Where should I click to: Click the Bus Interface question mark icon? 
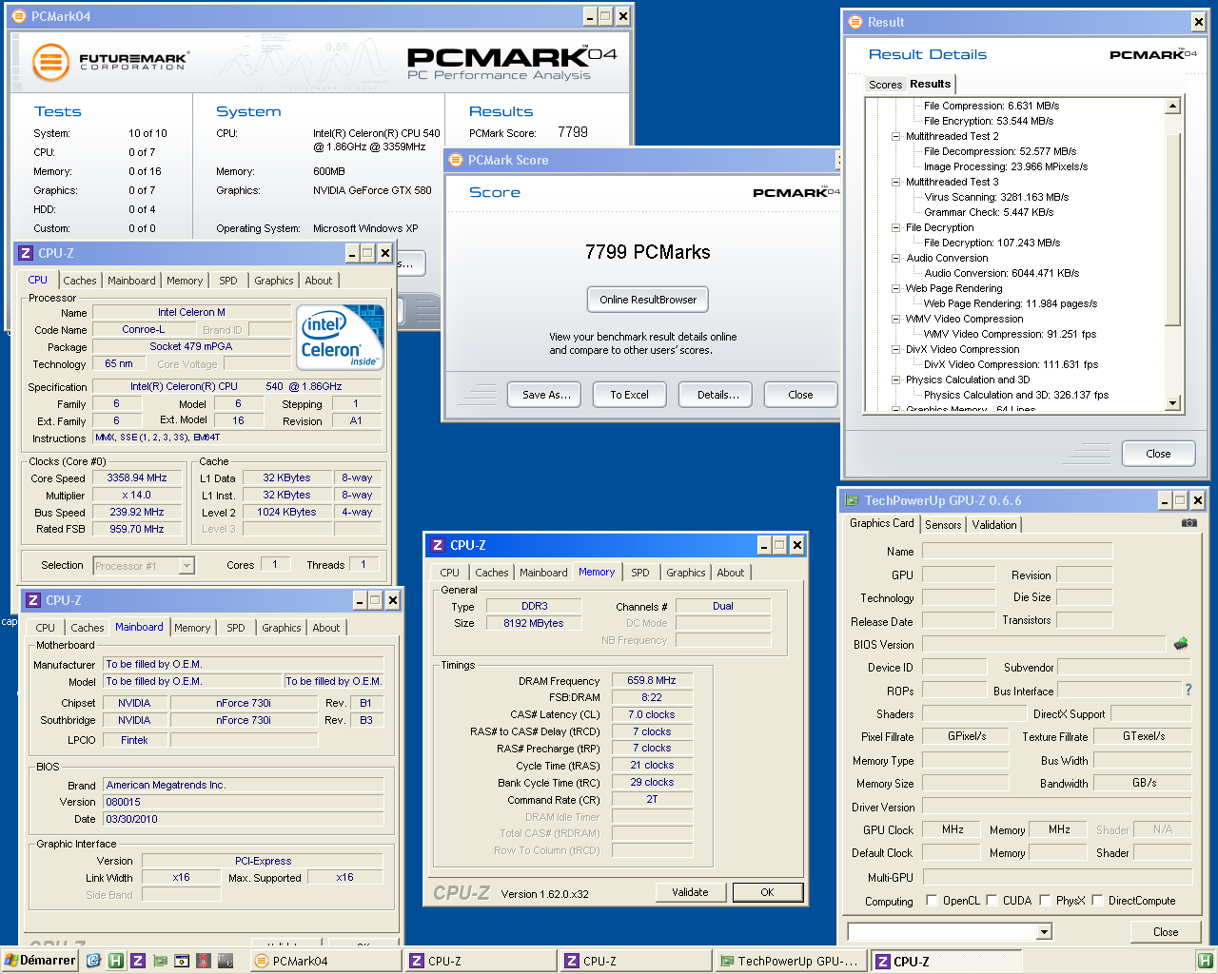(x=1189, y=690)
